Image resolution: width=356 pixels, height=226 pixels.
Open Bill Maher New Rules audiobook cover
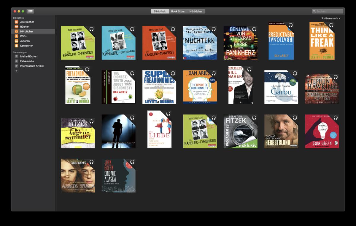pos(241,85)
